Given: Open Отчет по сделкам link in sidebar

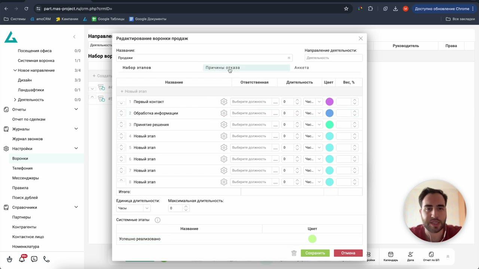Looking at the screenshot, I should [x=29, y=120].
